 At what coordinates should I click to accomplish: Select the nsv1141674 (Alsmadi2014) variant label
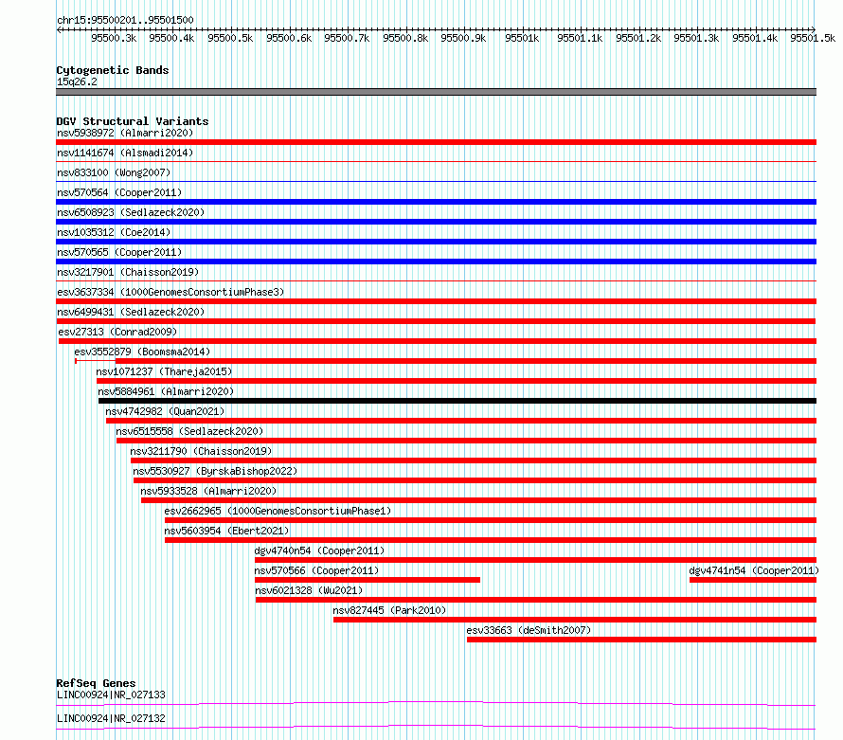point(125,153)
